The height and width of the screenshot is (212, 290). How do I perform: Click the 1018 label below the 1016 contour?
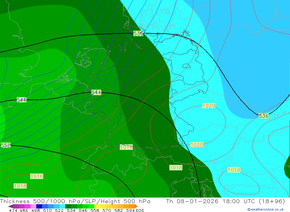click(x=20, y=186)
